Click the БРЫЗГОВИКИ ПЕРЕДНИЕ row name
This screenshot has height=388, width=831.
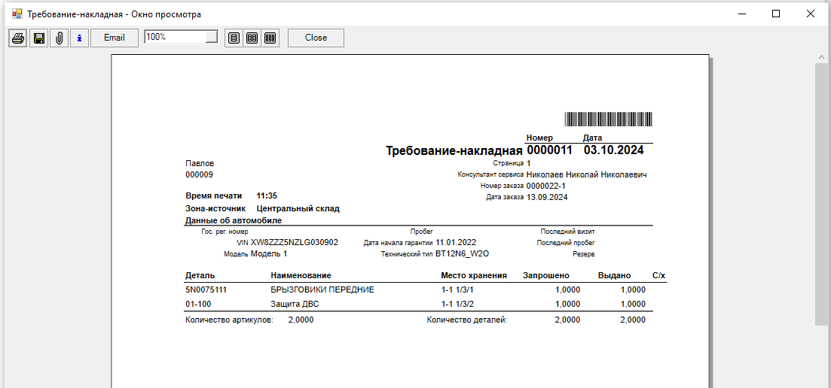tap(322, 289)
